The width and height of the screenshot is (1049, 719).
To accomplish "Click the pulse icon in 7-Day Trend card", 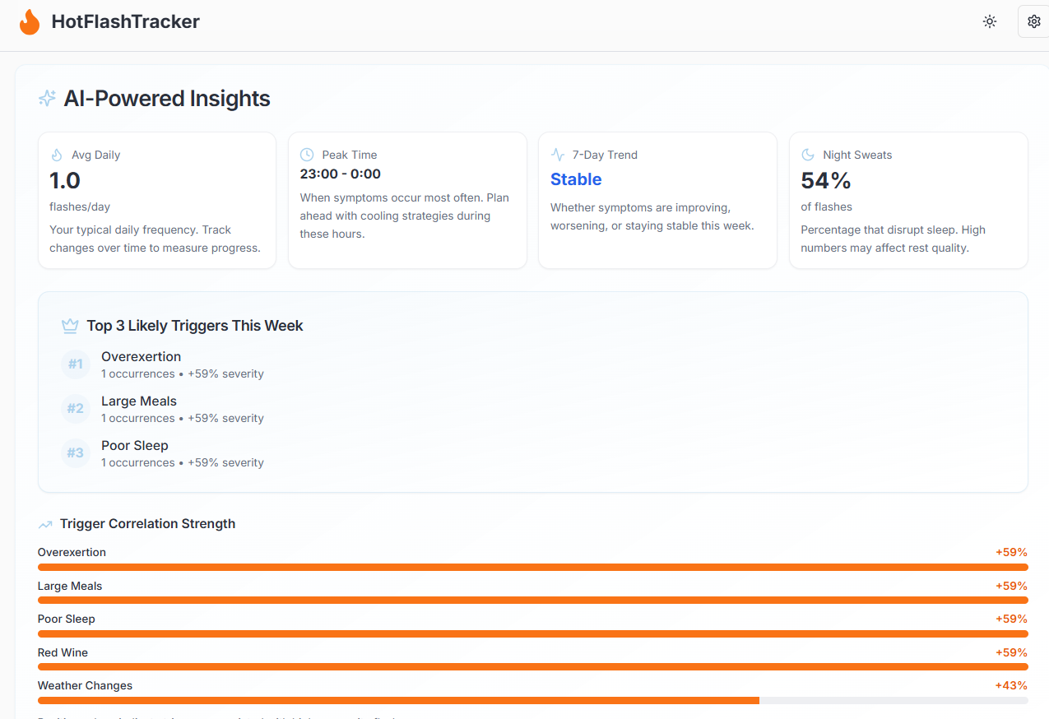I will (558, 155).
